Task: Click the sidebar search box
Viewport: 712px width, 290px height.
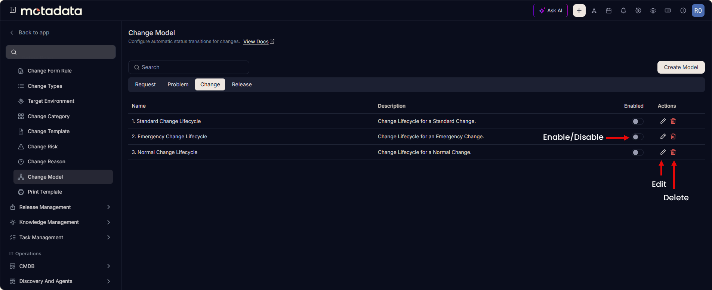Action: coord(61,52)
